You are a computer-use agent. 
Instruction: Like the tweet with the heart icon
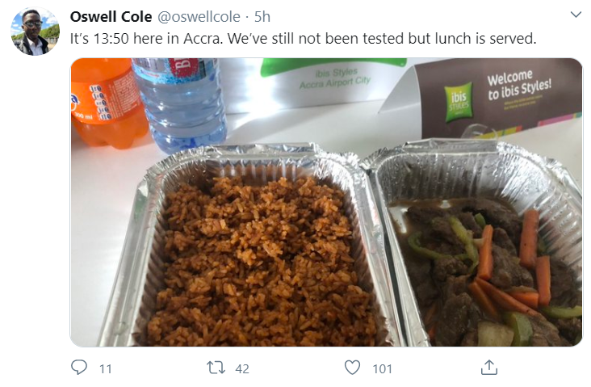pos(352,368)
